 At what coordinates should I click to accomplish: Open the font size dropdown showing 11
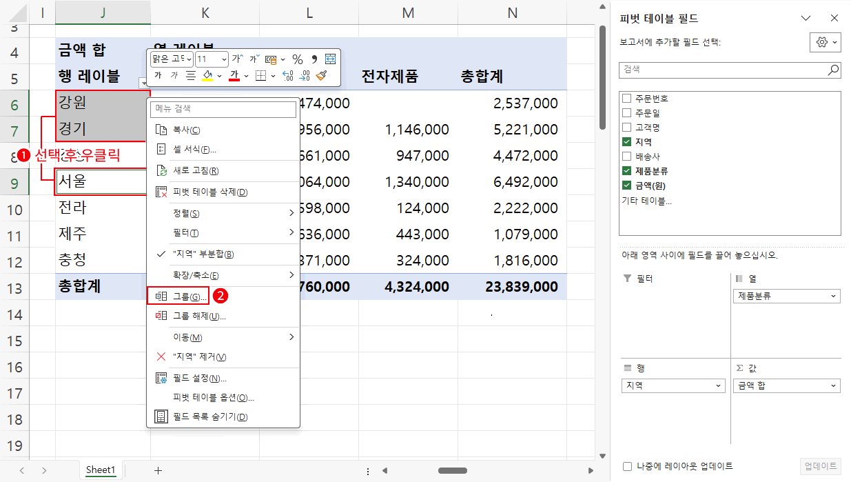pos(225,59)
